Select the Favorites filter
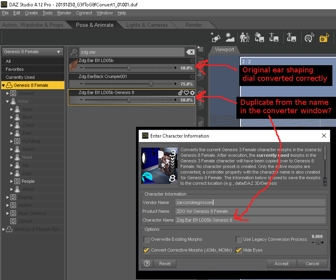This screenshot has height=280, width=336. point(33,69)
